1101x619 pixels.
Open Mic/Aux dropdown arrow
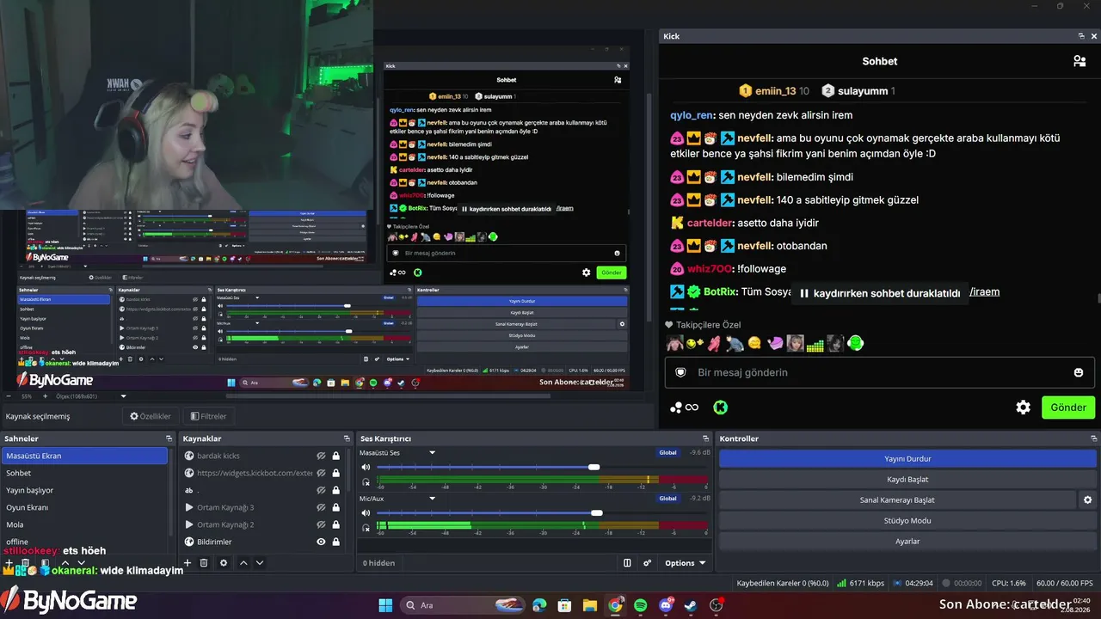[x=433, y=498]
